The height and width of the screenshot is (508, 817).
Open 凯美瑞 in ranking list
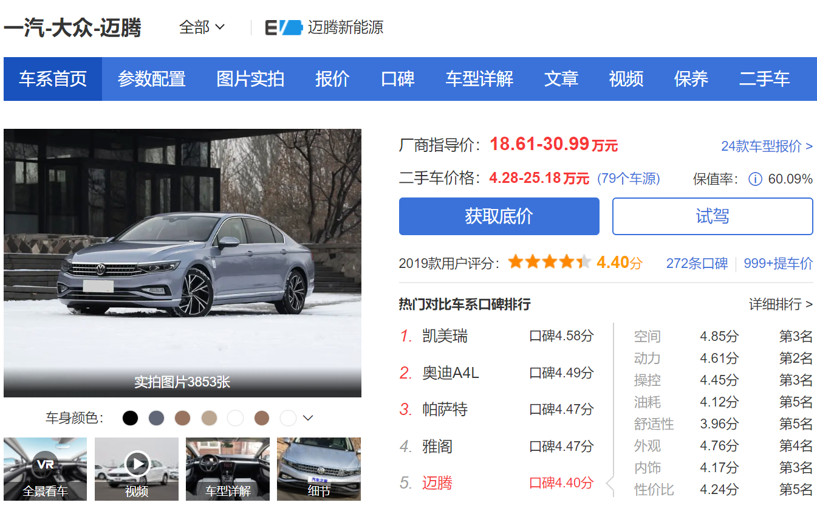point(445,336)
